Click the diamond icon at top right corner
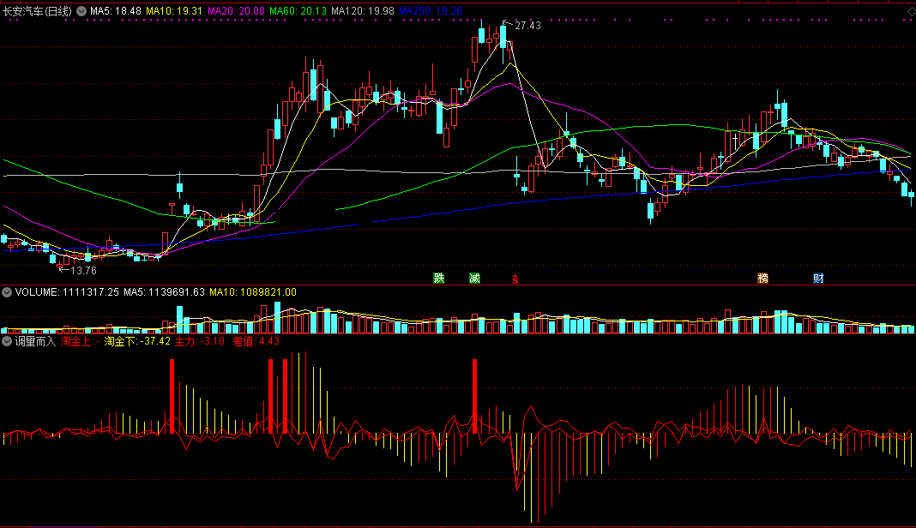Image resolution: width=916 pixels, height=528 pixels. pos(911,11)
